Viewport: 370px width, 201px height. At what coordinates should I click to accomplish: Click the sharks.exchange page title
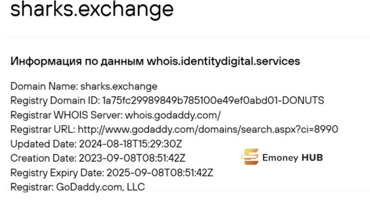coord(92,9)
